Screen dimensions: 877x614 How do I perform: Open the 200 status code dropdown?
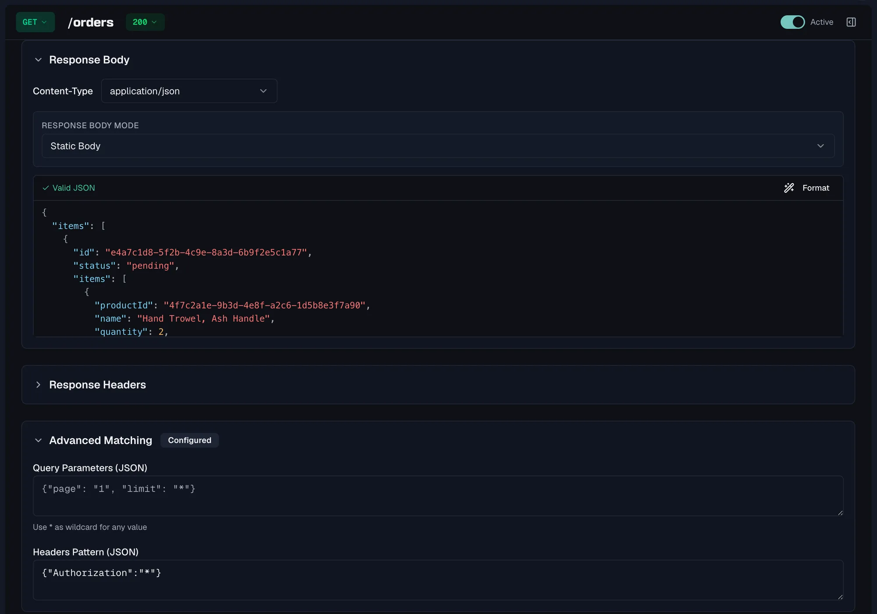click(145, 22)
